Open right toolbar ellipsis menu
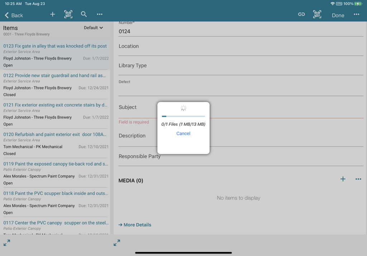Viewport: 367px width, 256px height. coord(356,14)
